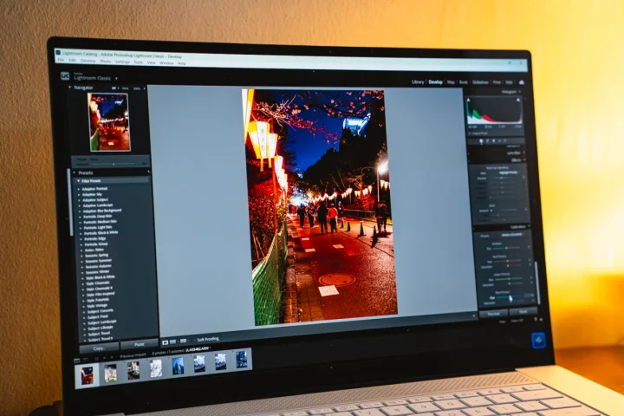Toggle the Soft Proofing option
This screenshot has width=624, height=416.
coord(208,339)
